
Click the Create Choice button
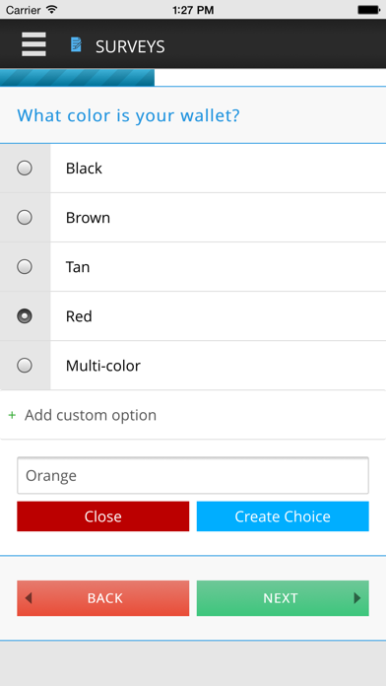pyautogui.click(x=283, y=516)
